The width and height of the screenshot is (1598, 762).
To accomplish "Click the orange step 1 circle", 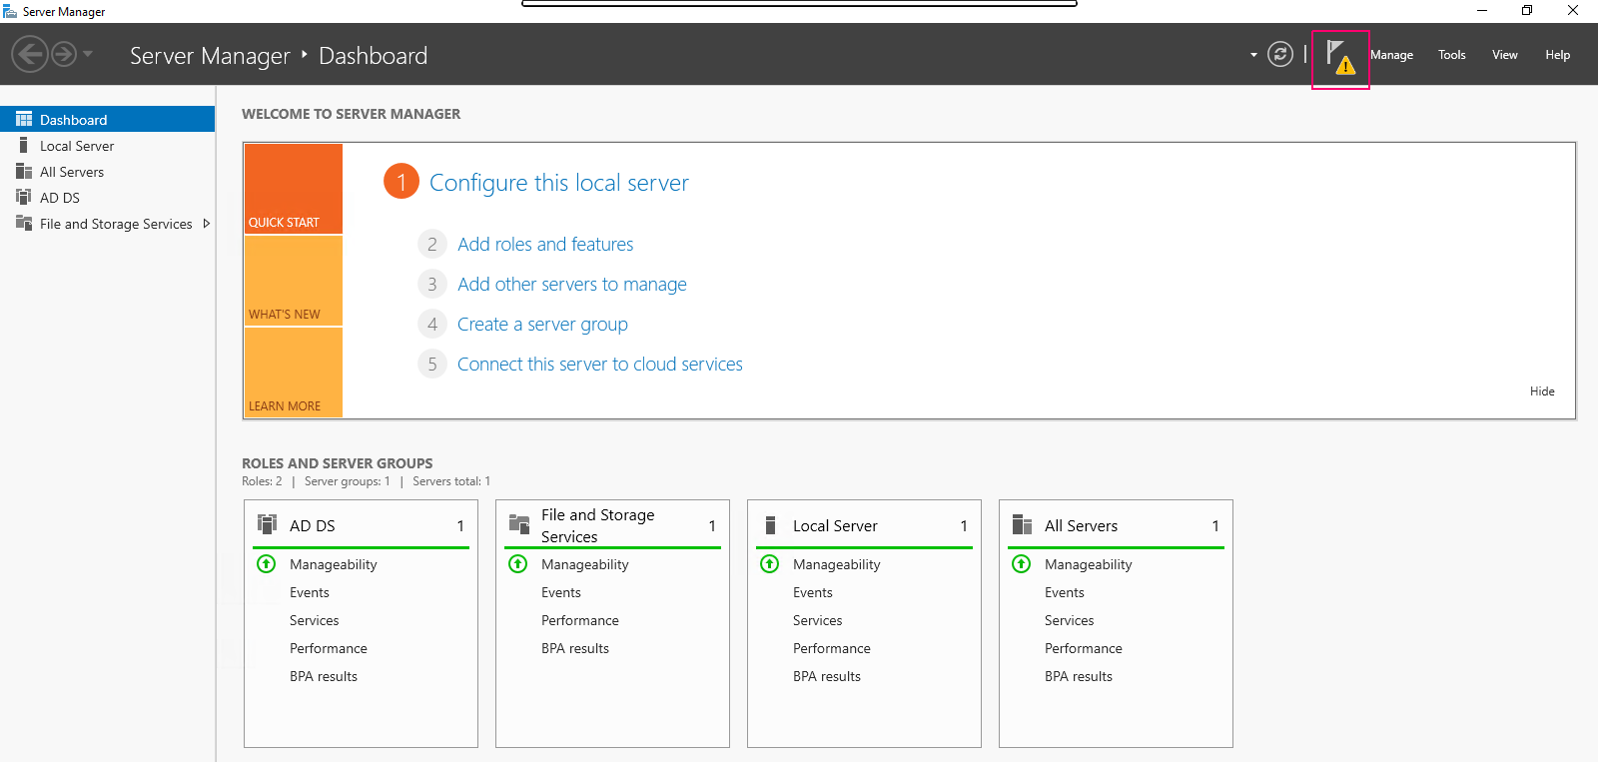I will click(x=401, y=181).
